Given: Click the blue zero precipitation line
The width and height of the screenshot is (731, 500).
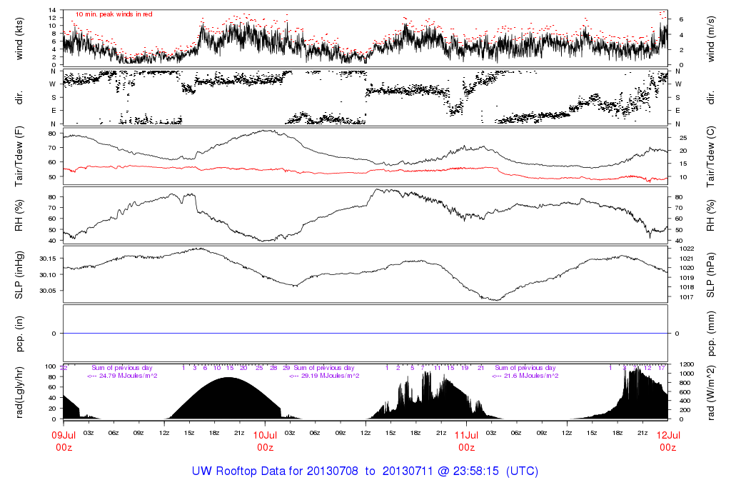Looking at the screenshot, I should pos(365,334).
